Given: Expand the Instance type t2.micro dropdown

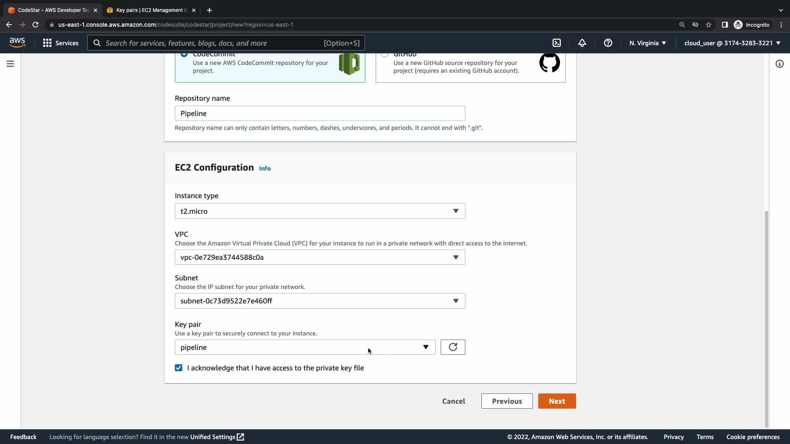Looking at the screenshot, I should click(x=320, y=211).
